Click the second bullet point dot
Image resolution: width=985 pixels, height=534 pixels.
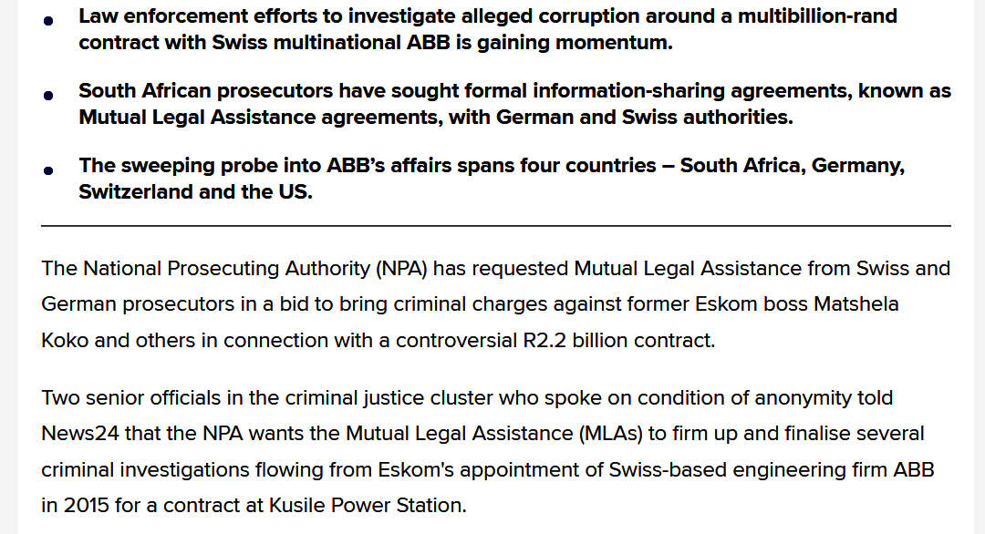pos(48,94)
